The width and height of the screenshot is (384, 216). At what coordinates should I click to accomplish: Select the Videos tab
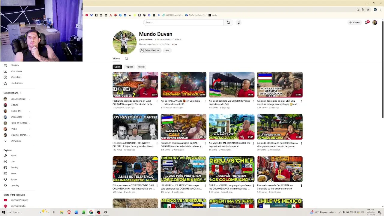[x=116, y=58]
